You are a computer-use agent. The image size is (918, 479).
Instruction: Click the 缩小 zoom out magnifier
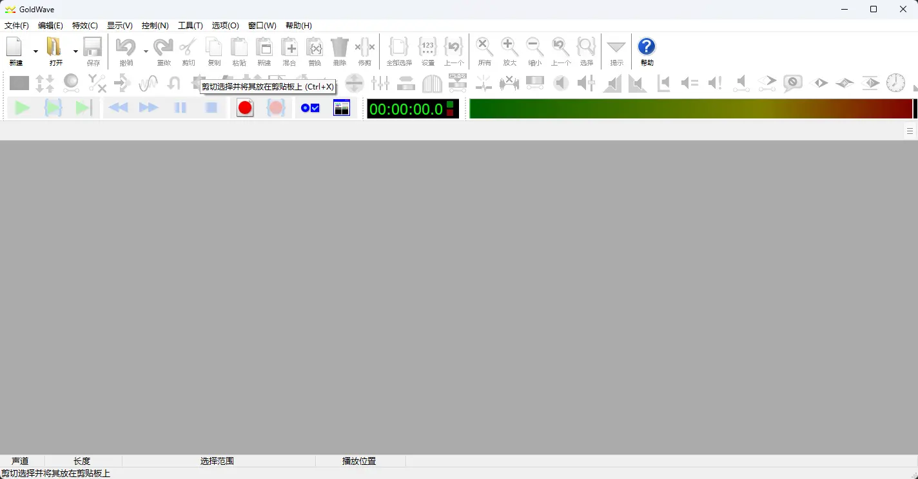534,47
